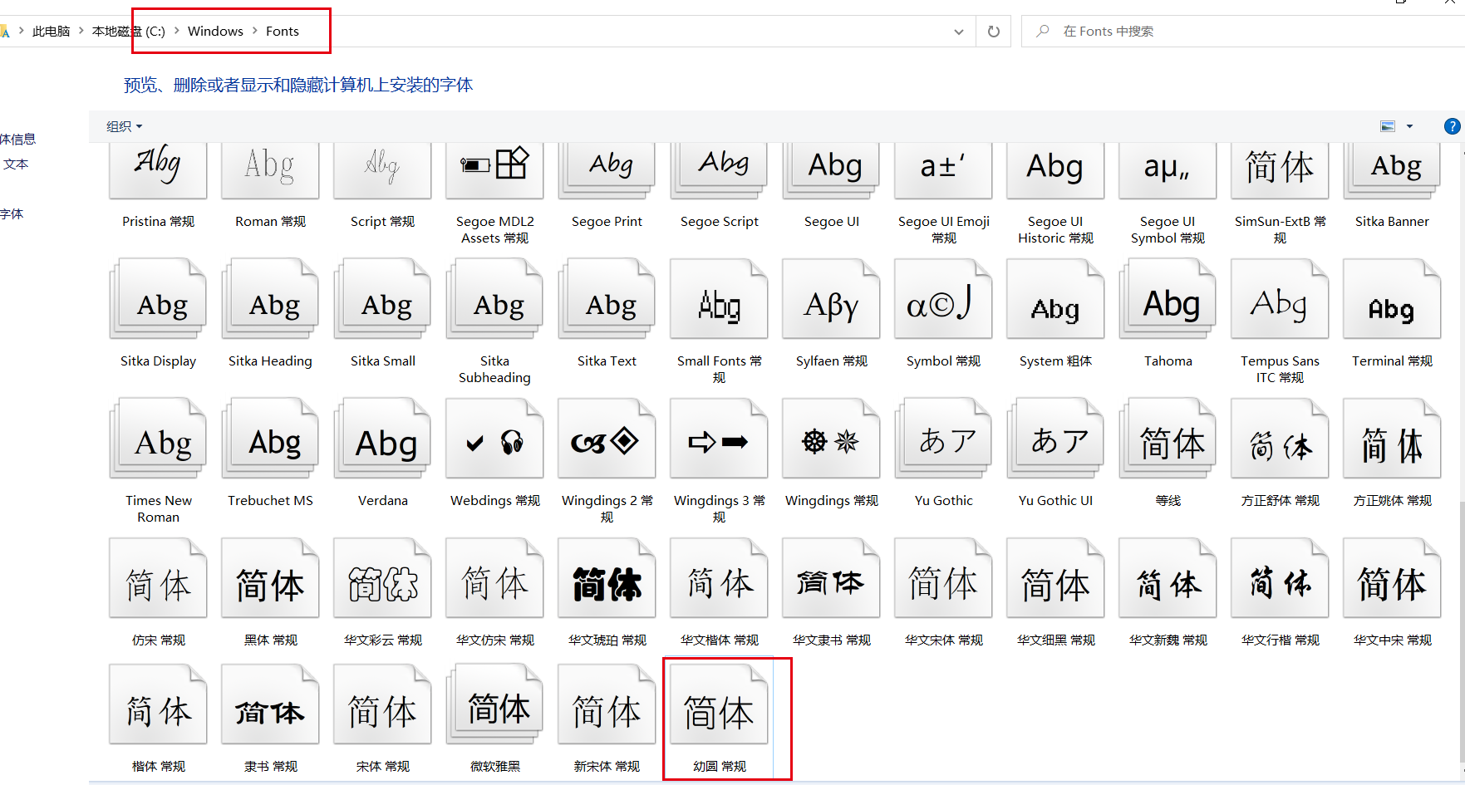This screenshot has width=1465, height=785.
Task: Click the Verdana font label
Action: 382,500
